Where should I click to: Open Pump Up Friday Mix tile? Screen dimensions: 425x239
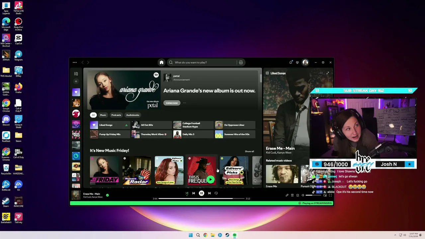(110, 134)
